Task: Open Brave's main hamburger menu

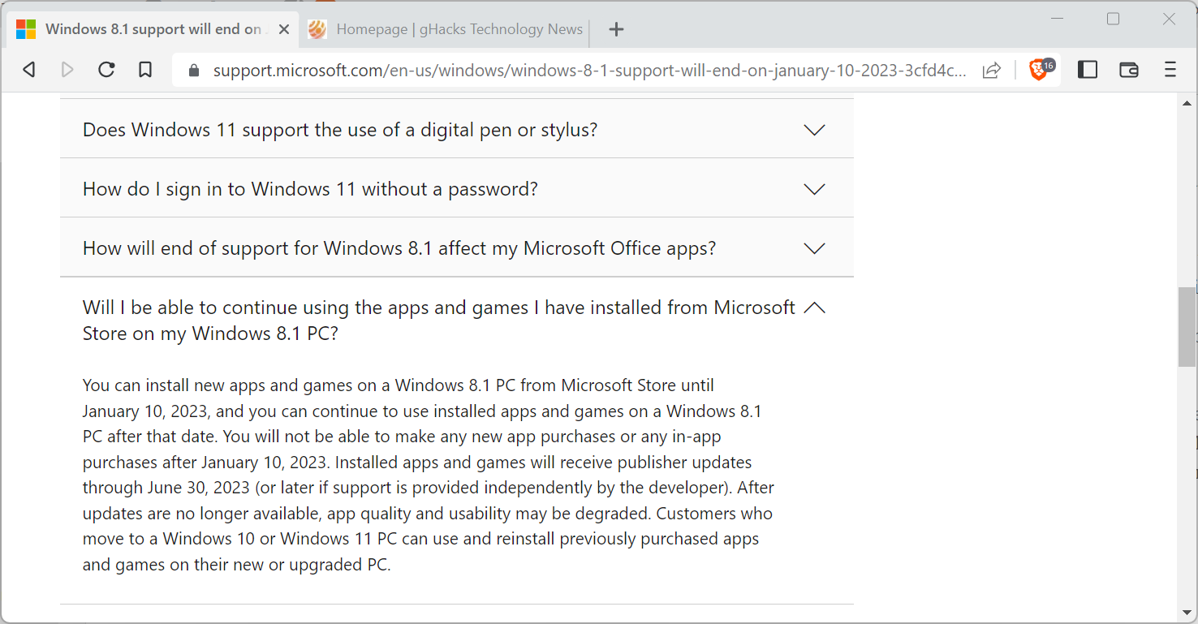Action: point(1170,70)
